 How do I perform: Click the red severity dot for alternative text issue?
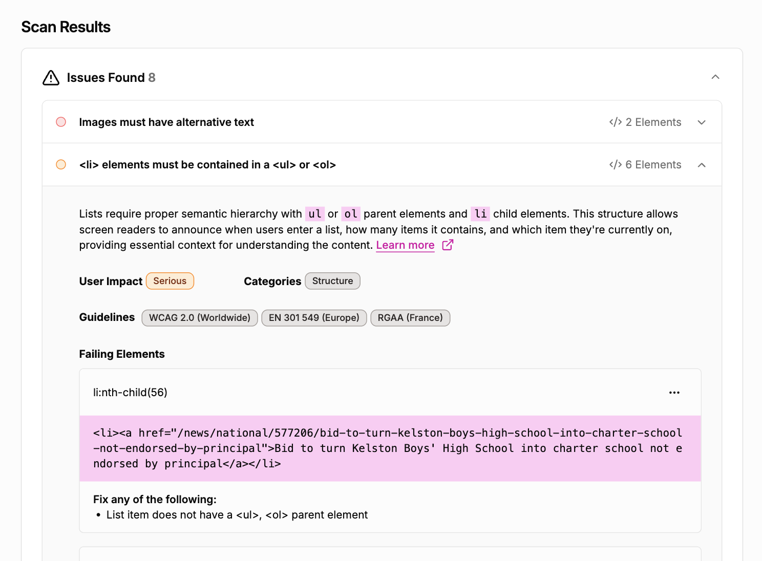61,122
